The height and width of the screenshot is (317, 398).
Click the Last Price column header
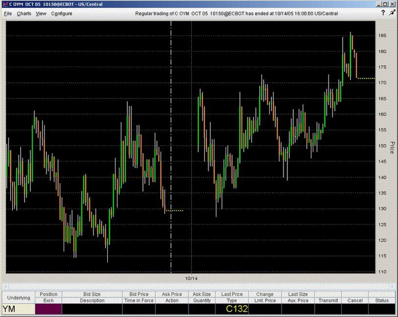tap(232, 294)
